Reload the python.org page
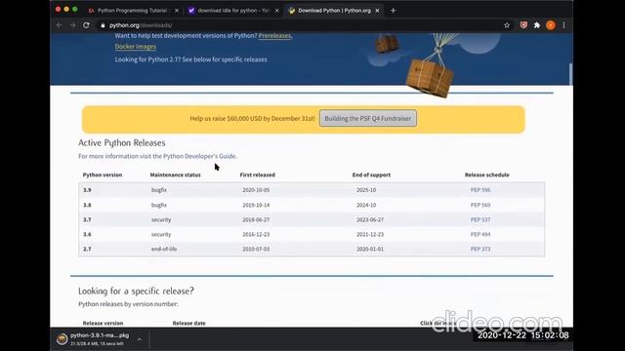Viewport: 625px width, 351px height. (x=86, y=25)
